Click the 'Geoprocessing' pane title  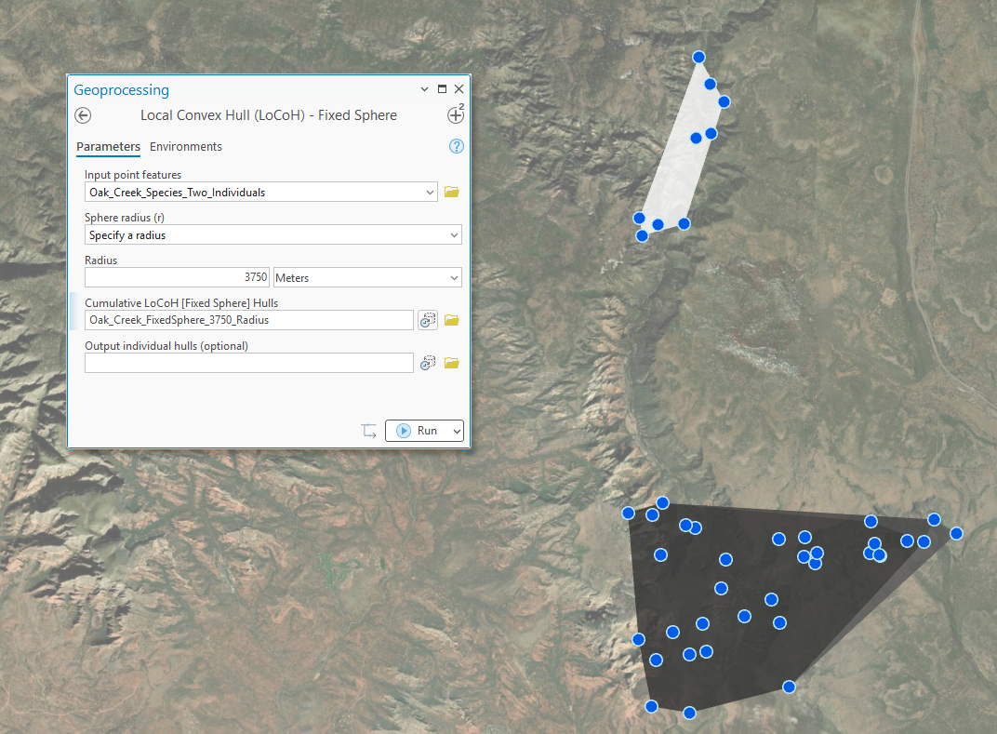(122, 89)
